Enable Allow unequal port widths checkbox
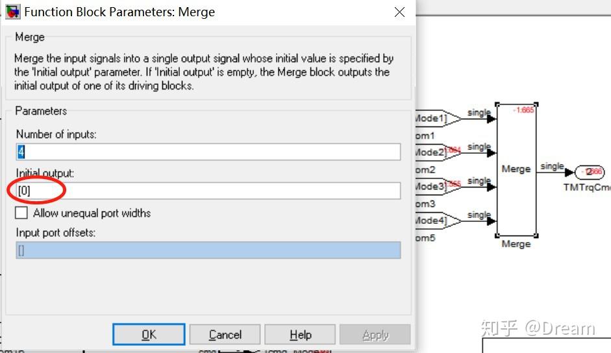611x353 pixels. point(21,213)
